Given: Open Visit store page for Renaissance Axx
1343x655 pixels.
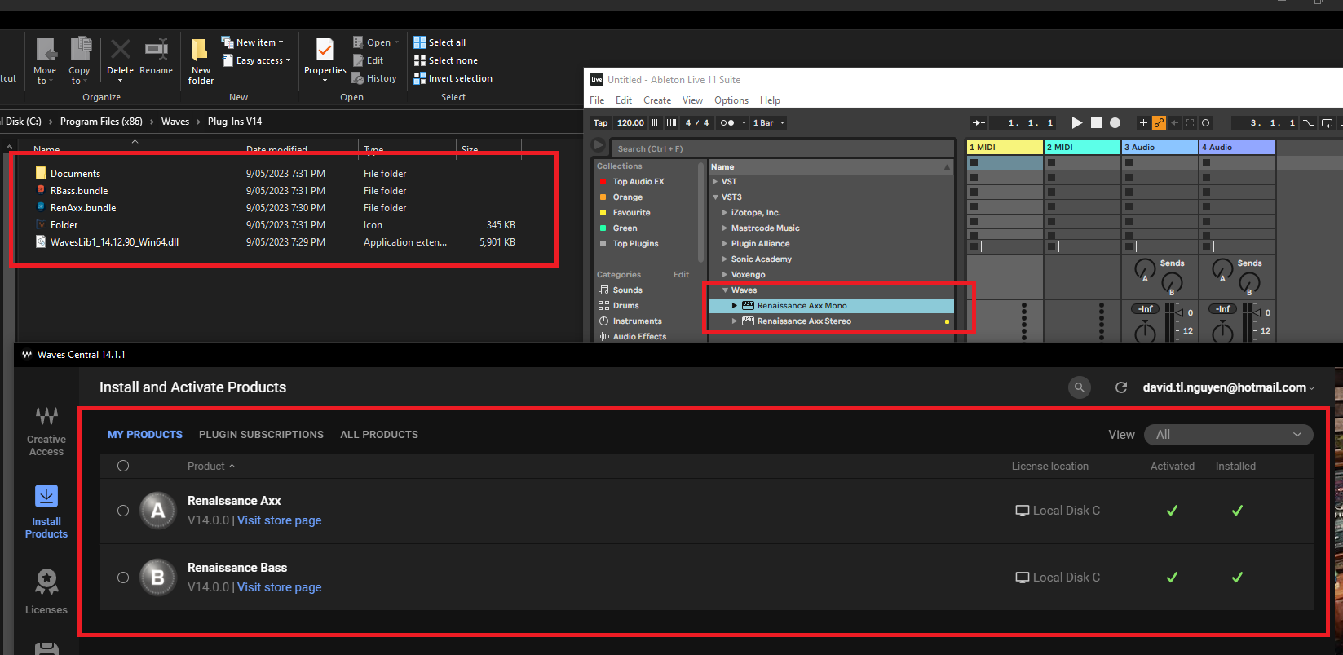Looking at the screenshot, I should pos(279,520).
